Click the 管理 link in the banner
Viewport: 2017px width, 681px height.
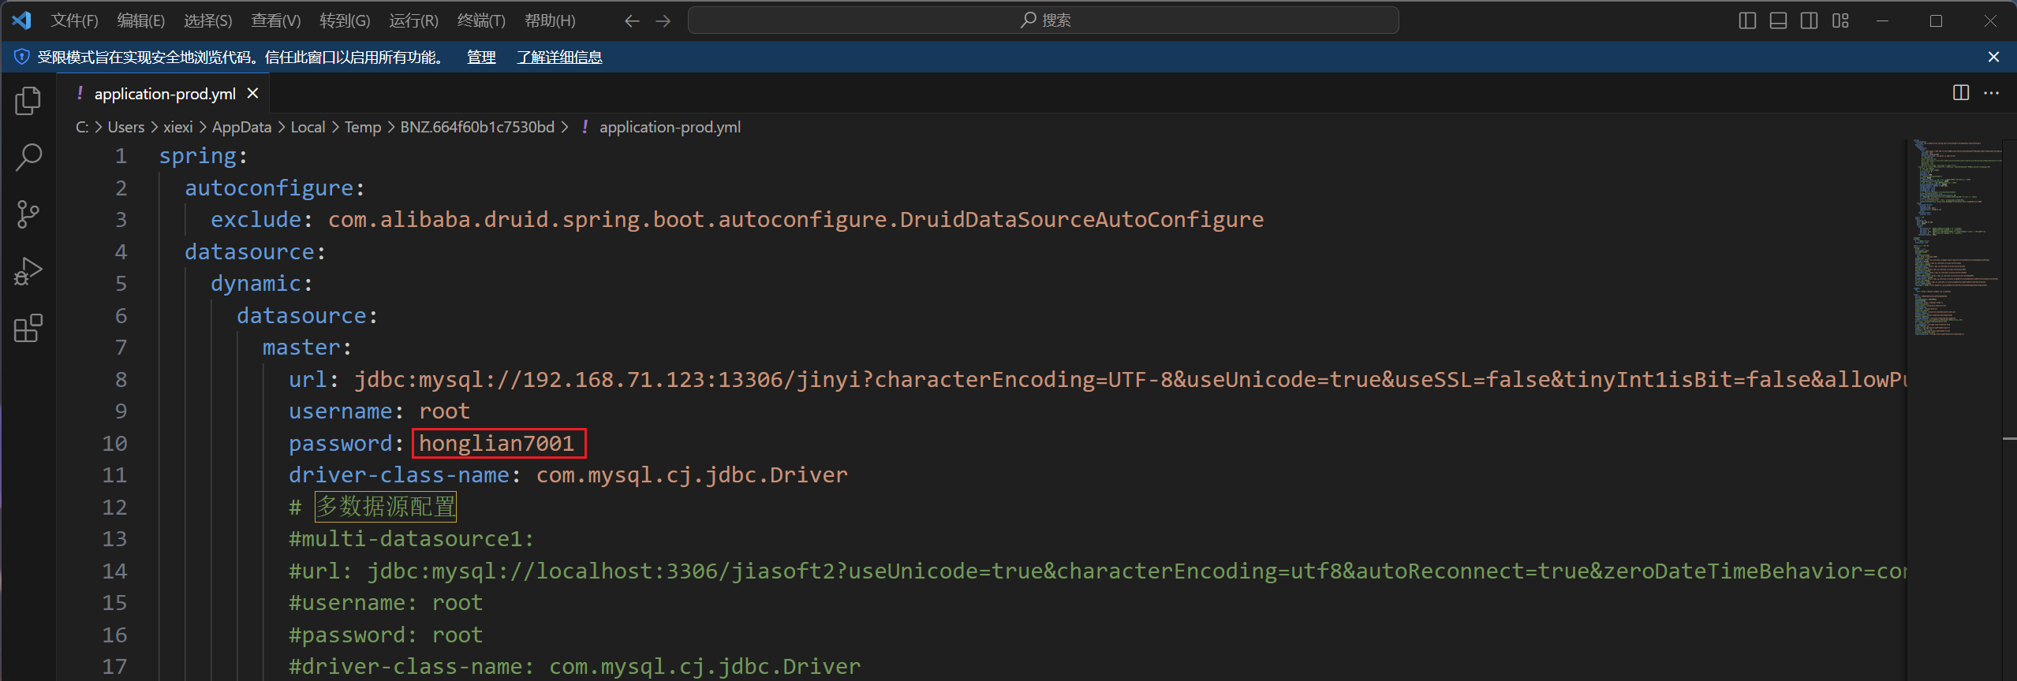[481, 57]
